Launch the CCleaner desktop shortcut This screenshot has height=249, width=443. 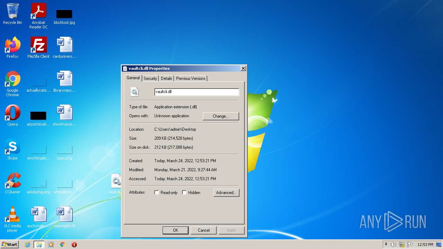(12, 183)
